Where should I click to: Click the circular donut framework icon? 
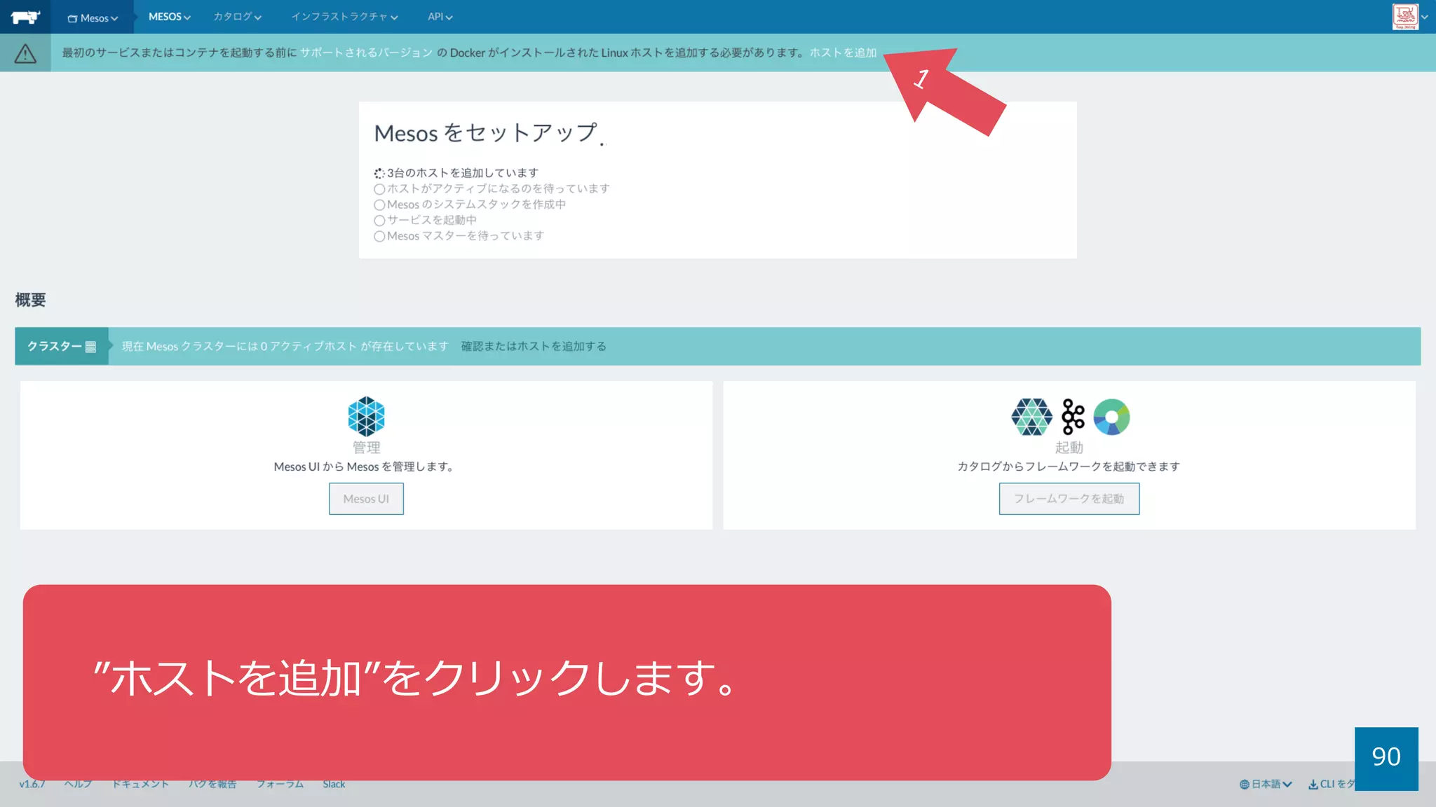coord(1111,417)
